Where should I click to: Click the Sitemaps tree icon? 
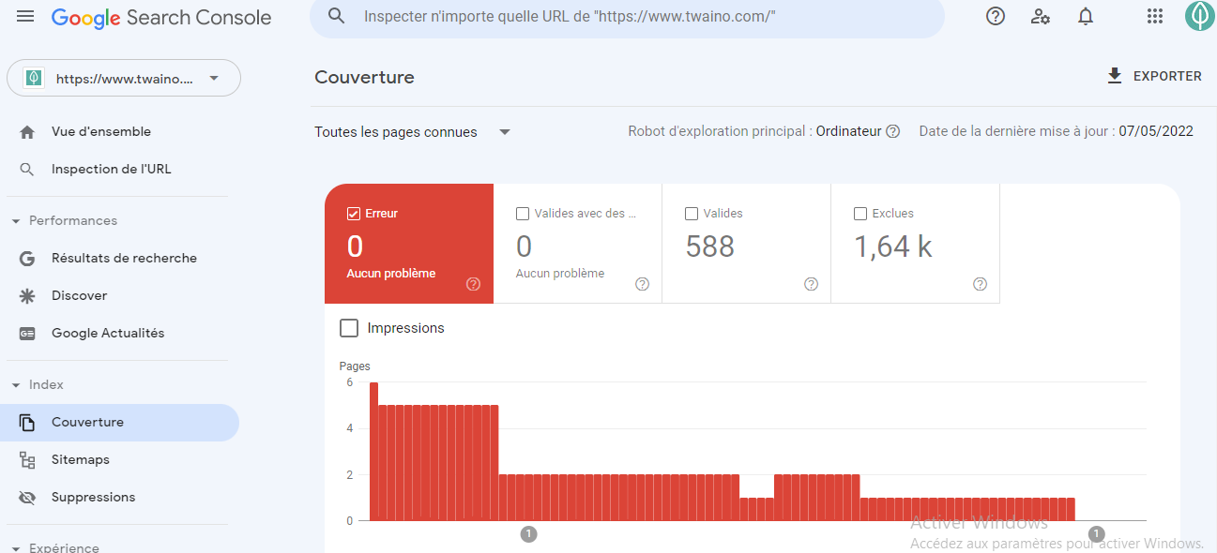(x=27, y=460)
